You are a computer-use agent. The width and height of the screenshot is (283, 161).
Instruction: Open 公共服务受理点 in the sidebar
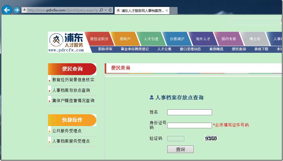coord(67,131)
